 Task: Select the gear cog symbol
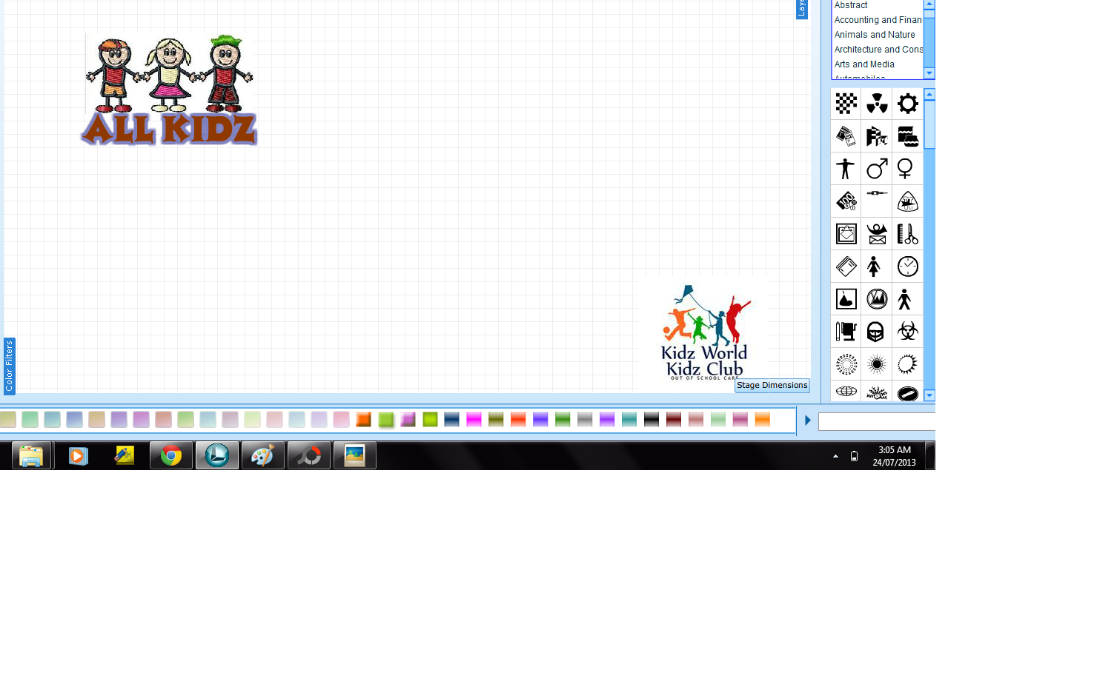(908, 104)
